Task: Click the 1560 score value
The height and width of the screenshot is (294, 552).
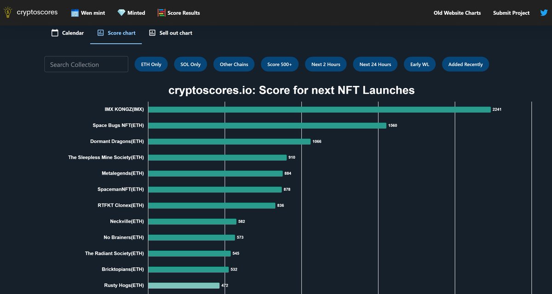Action: [x=392, y=125]
